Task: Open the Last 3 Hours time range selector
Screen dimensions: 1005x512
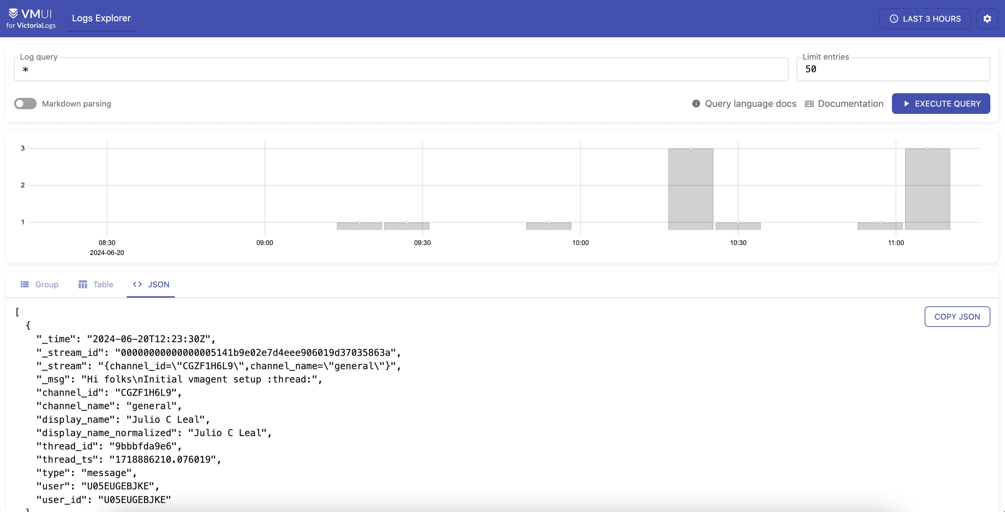Action: click(925, 19)
